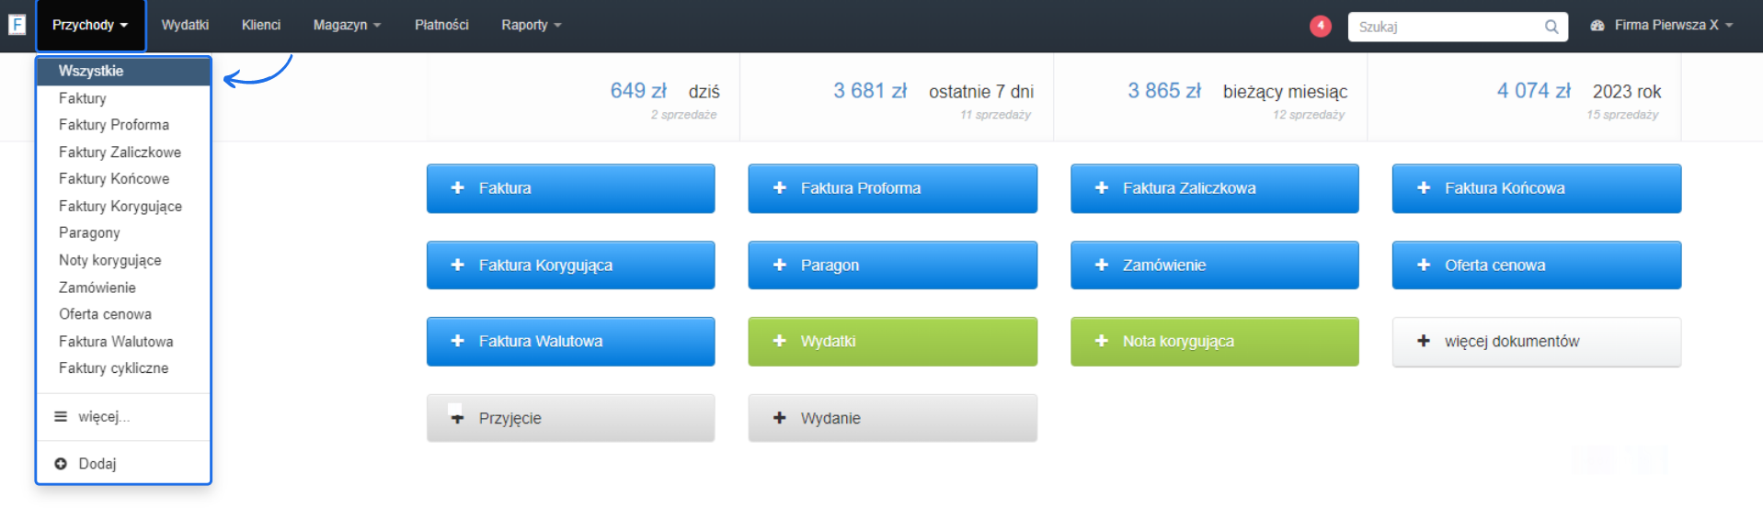Click the plus icon on więcej dokumentów
The image size is (1763, 508).
1424,342
